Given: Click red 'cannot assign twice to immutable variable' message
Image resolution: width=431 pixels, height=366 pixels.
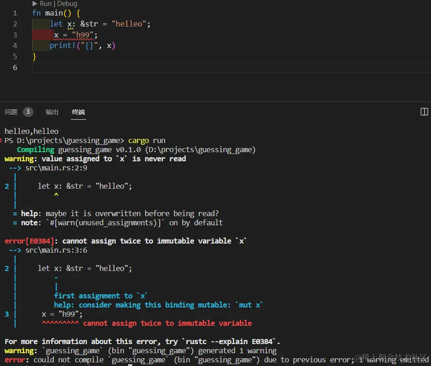Looking at the screenshot, I should [x=167, y=324].
